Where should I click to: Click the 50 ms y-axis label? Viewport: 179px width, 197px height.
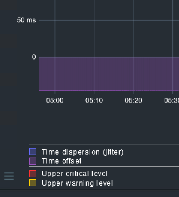coord(26,20)
